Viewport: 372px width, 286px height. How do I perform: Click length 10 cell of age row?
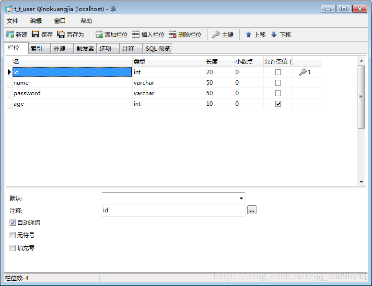[x=220, y=104]
